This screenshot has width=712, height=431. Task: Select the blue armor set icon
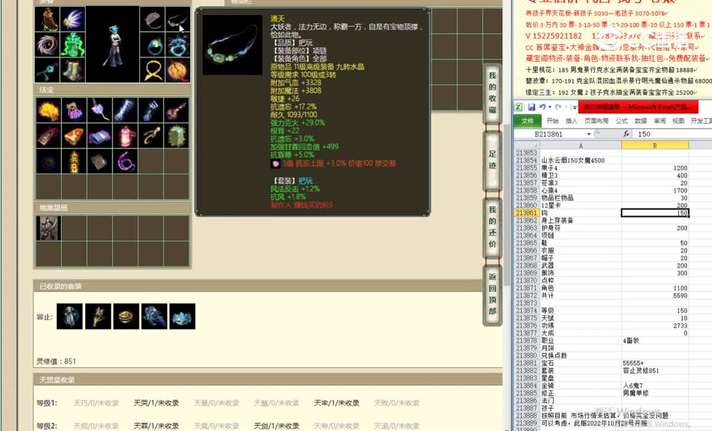pos(155,316)
